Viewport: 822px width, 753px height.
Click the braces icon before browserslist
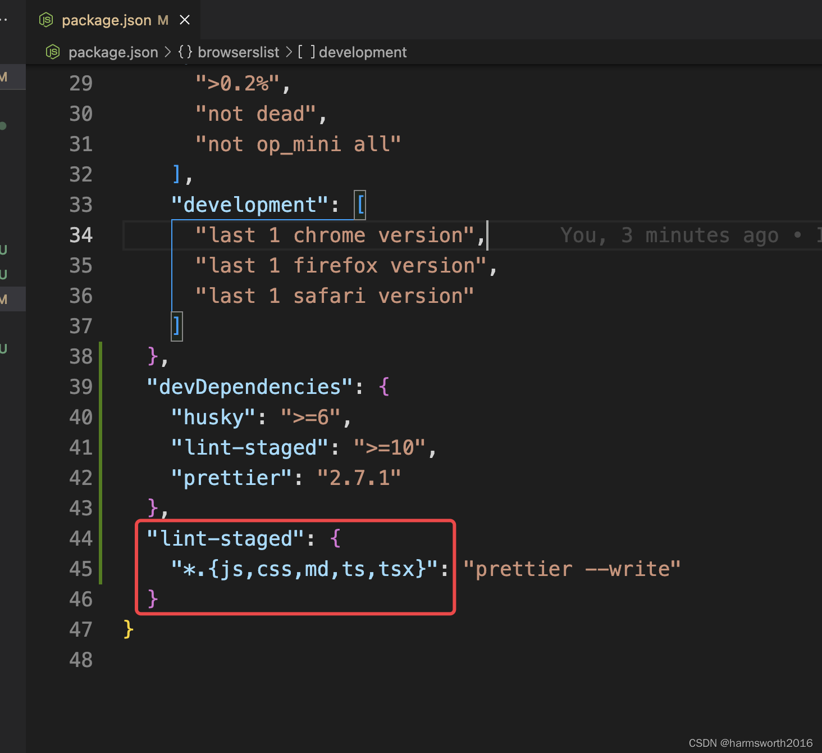(x=185, y=52)
